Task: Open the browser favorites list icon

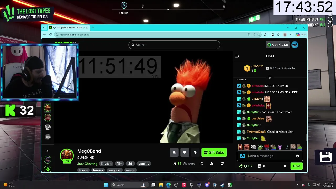Action: point(279,35)
